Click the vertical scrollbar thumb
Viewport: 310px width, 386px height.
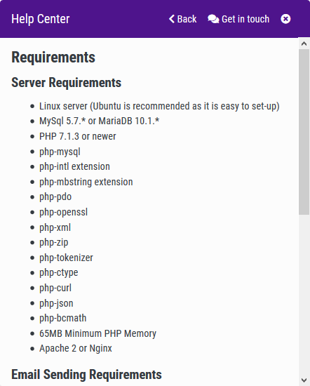point(304,132)
